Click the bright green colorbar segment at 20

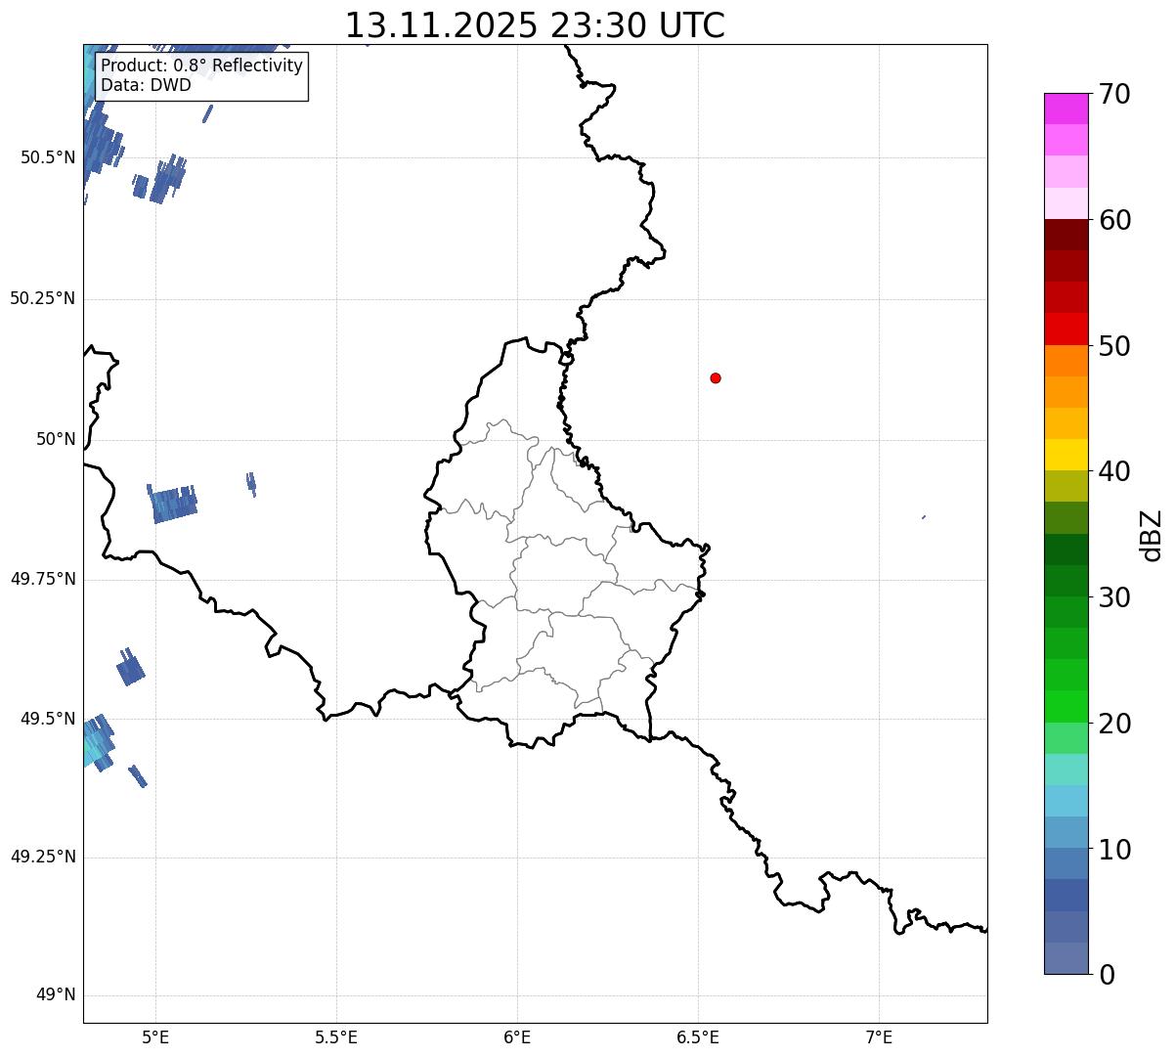(1066, 707)
